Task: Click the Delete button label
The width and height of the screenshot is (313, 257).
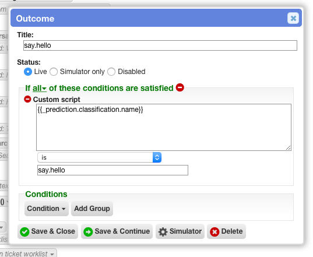Action: click(232, 231)
